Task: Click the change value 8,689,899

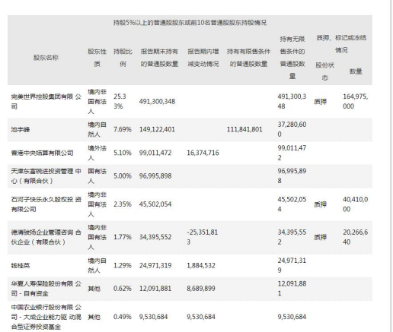Action: pos(201,289)
